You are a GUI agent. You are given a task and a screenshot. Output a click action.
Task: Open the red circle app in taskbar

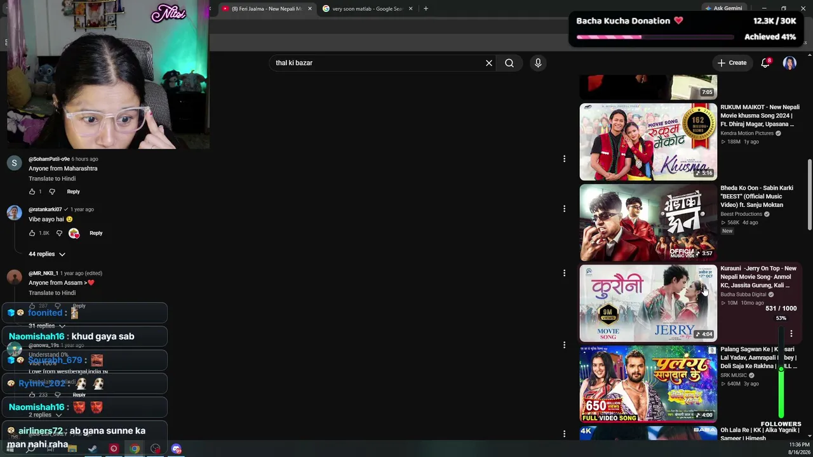click(114, 449)
